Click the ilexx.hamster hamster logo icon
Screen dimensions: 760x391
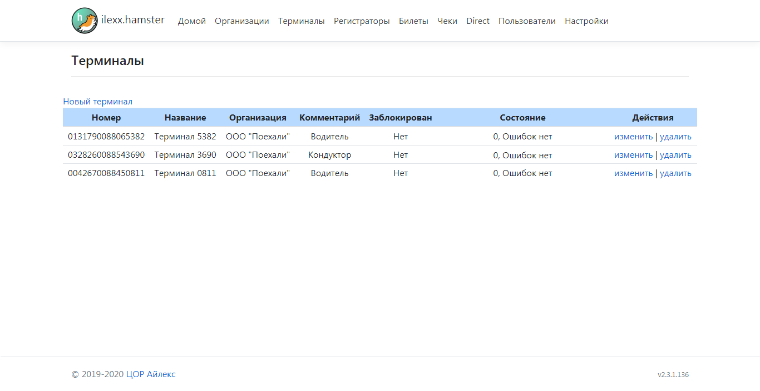pyautogui.click(x=85, y=21)
